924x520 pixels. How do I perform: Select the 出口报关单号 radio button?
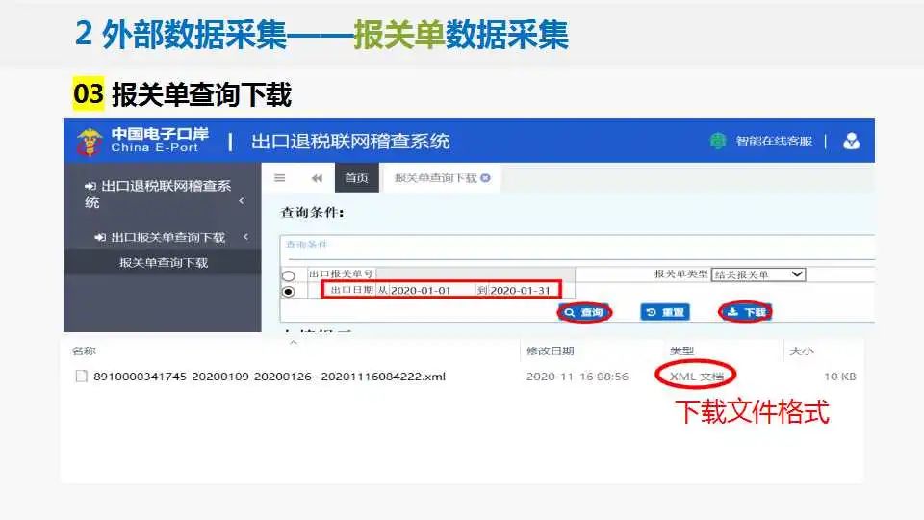coord(288,275)
